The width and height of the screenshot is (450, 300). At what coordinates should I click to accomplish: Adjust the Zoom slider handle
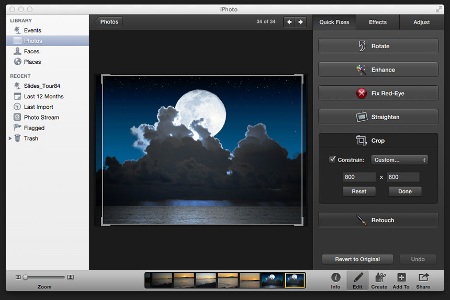tap(25, 277)
